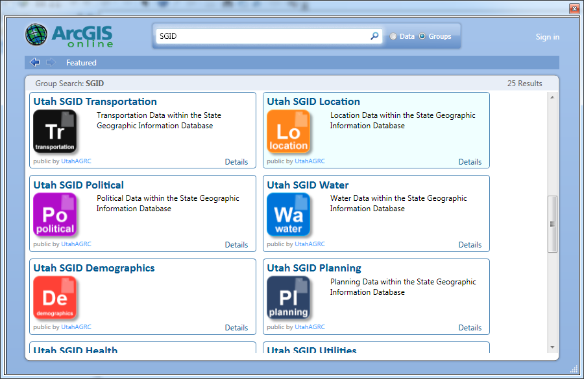The image size is (584, 379).
Task: Open Utah SGID Planning title link
Action: point(314,268)
